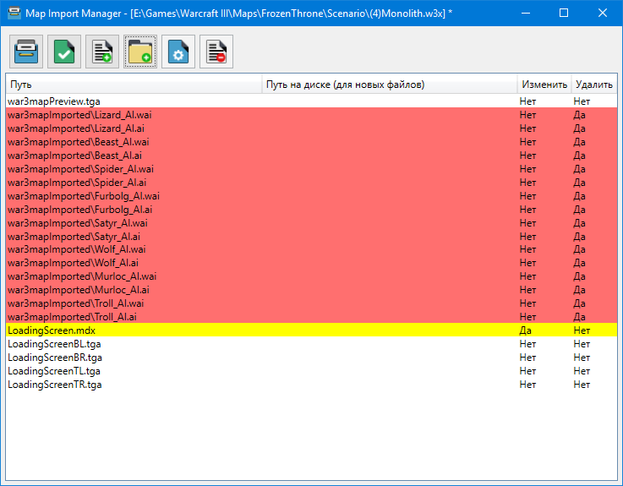The width and height of the screenshot is (623, 486).
Task: Click the green checkmark save icon
Action: (x=64, y=52)
